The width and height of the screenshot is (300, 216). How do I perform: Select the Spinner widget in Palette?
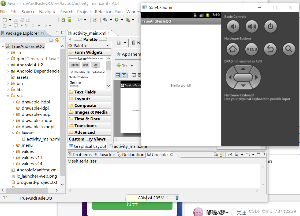pyautogui.click(x=76, y=84)
